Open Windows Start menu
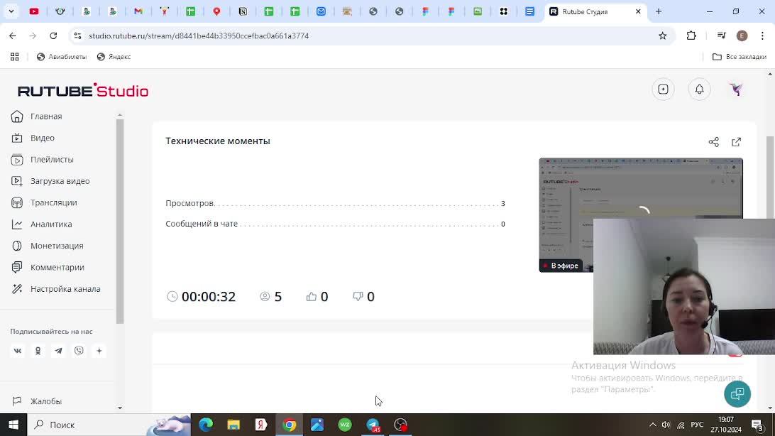Image resolution: width=775 pixels, height=436 pixels. 13,425
